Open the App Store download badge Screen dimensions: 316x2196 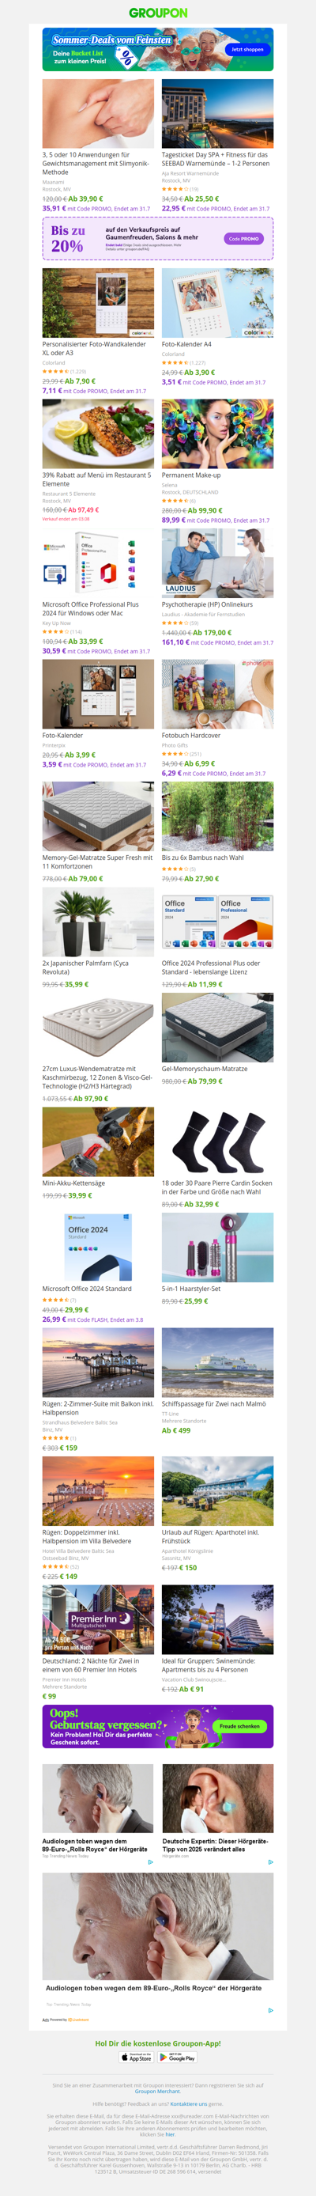(x=137, y=2057)
